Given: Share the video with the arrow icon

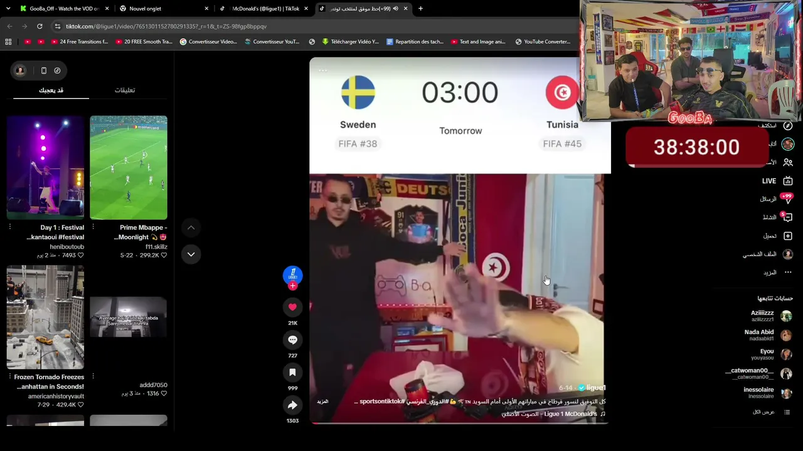Looking at the screenshot, I should click(292, 405).
